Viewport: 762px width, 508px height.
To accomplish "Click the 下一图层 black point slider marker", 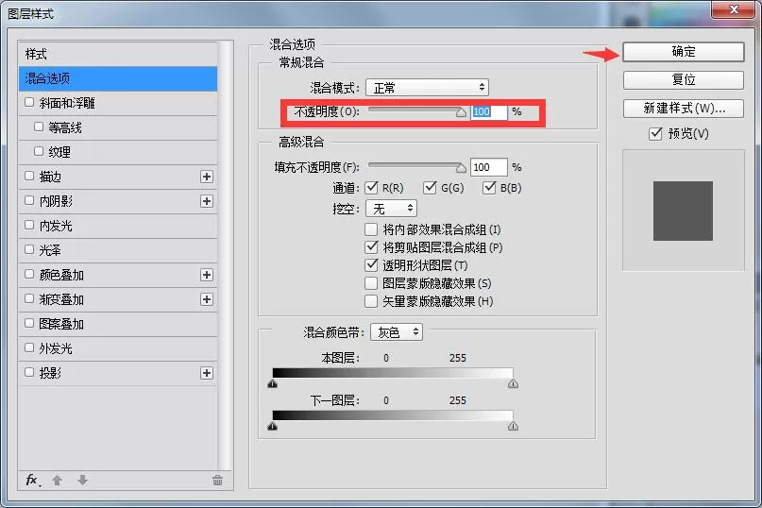I will point(273,427).
